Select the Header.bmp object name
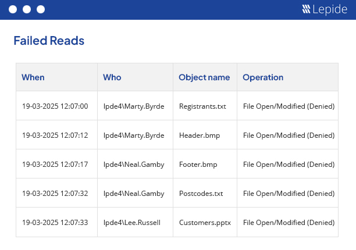The image size is (356, 250). tap(200, 135)
